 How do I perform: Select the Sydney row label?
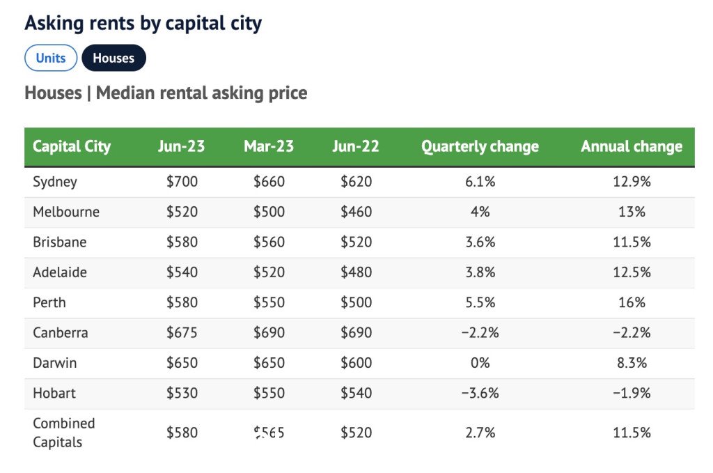click(x=55, y=182)
